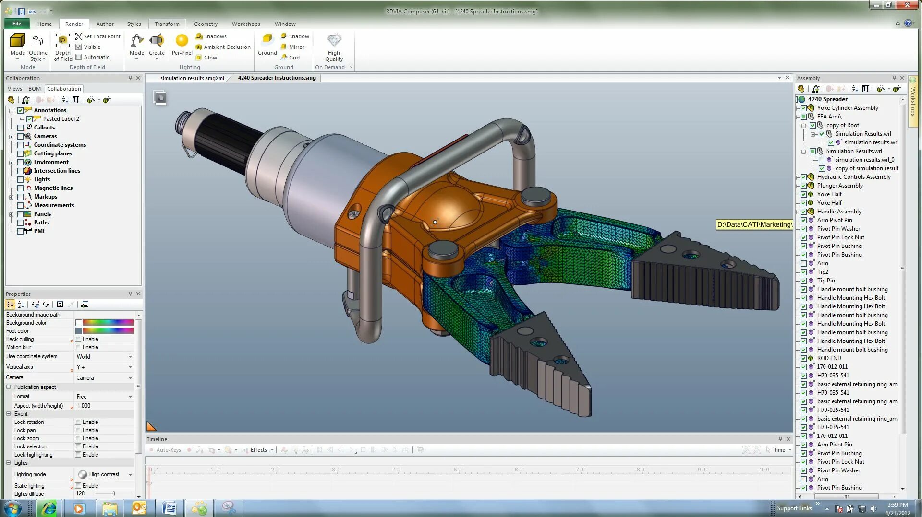The image size is (922, 517).
Task: Enable the Automatic depth of field checkbox
Action: point(79,57)
